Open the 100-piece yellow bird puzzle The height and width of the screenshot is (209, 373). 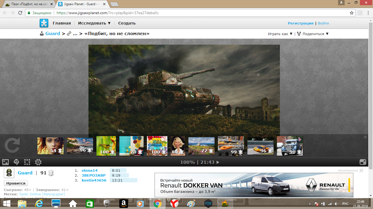(106, 146)
